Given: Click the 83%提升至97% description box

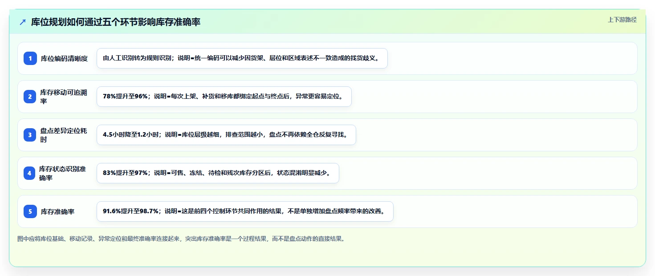Looking at the screenshot, I should 218,173.
